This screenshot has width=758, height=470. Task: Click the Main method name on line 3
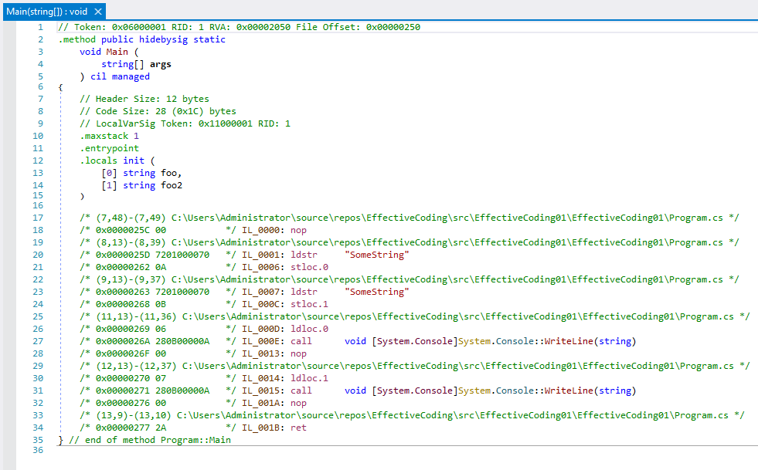tap(117, 52)
